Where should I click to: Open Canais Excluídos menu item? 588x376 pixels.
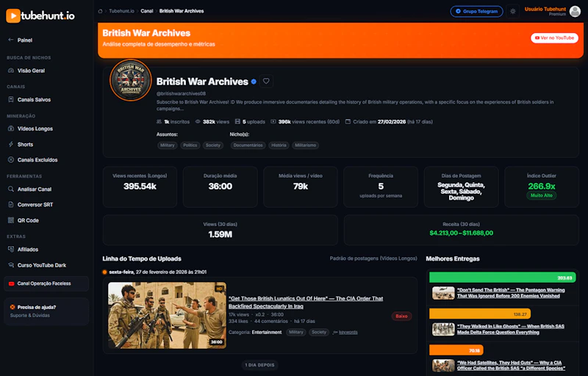click(x=37, y=159)
